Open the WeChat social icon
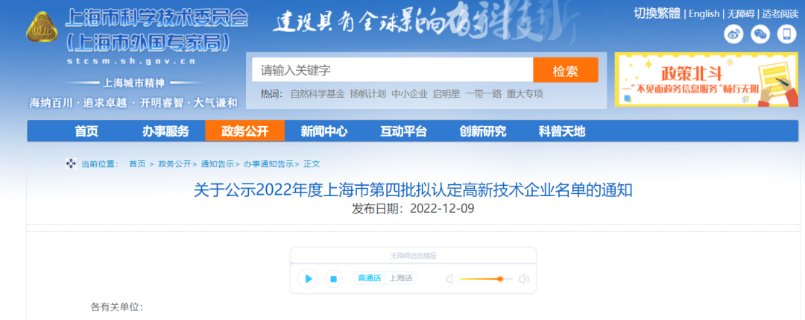Image resolution: width=805 pixels, height=320 pixels. point(760,34)
